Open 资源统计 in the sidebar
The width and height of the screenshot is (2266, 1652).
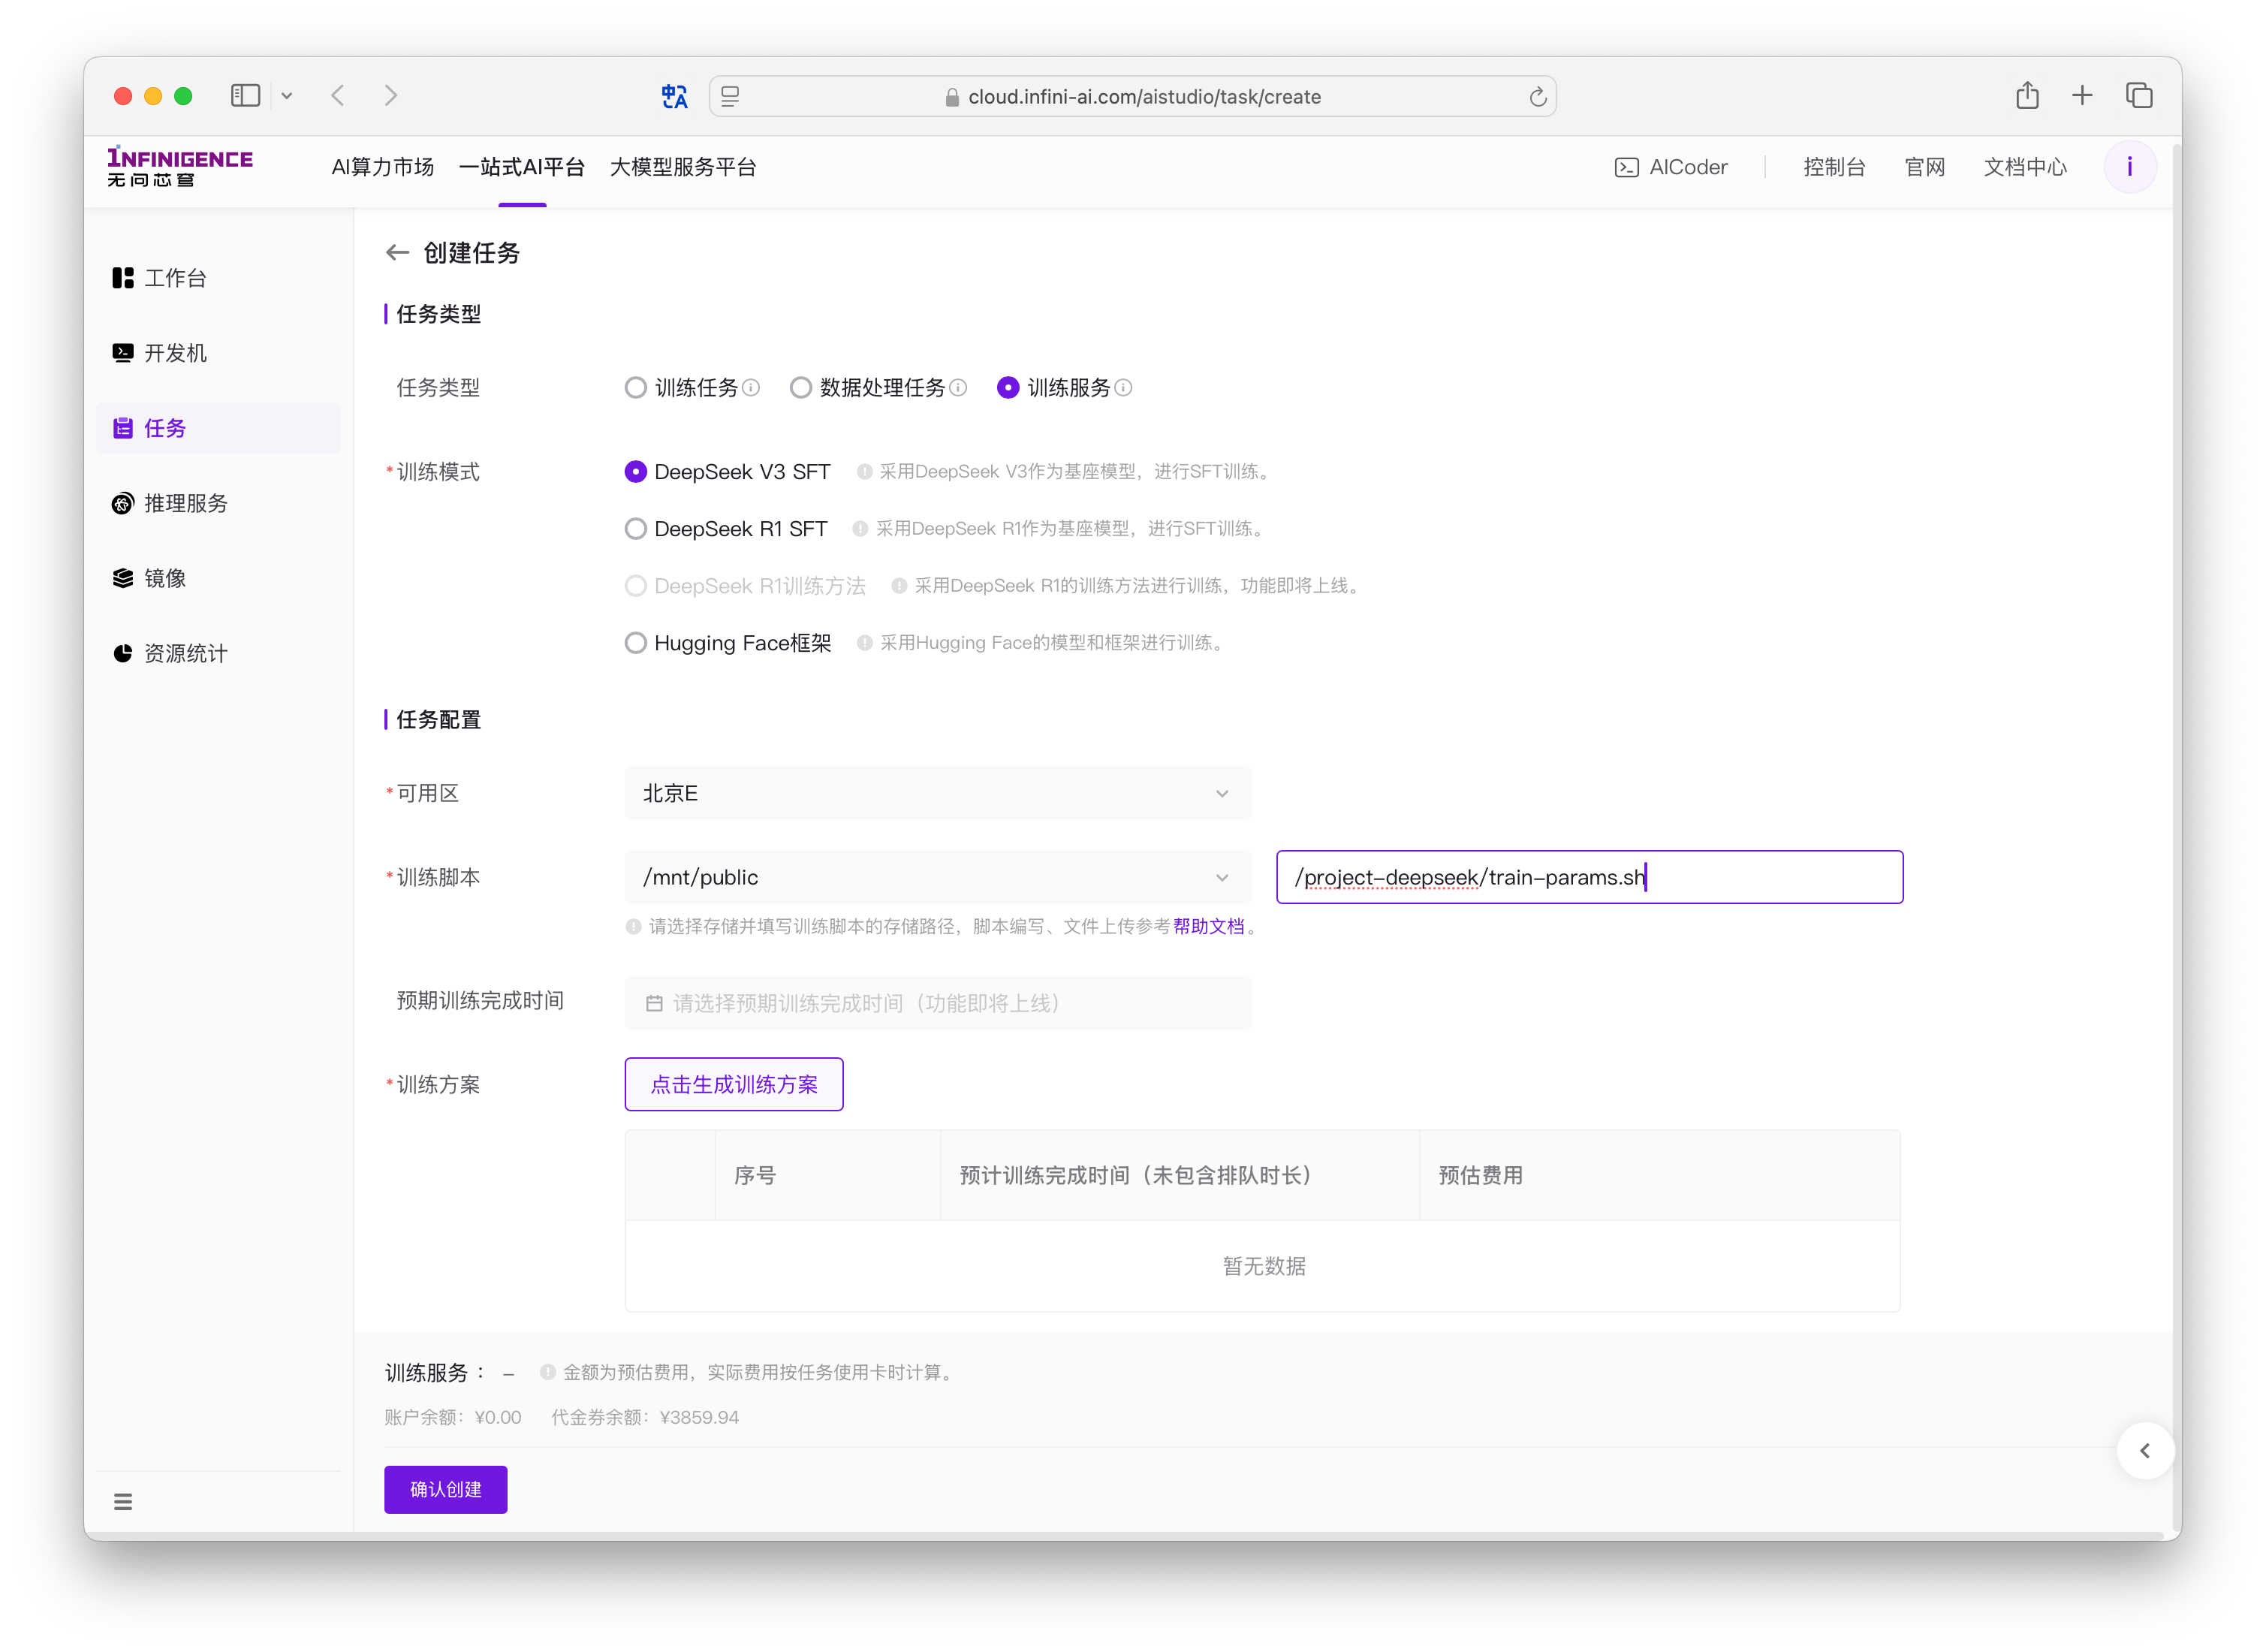click(x=219, y=653)
